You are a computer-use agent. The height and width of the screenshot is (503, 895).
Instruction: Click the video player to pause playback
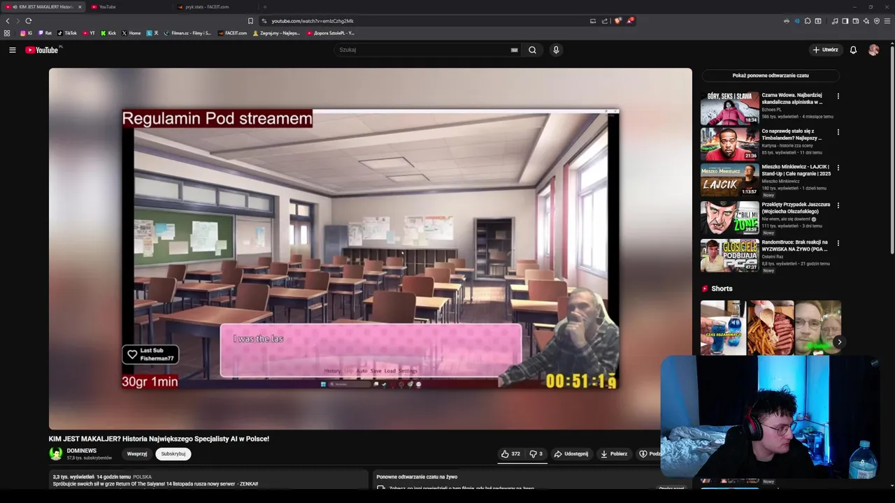pos(370,248)
